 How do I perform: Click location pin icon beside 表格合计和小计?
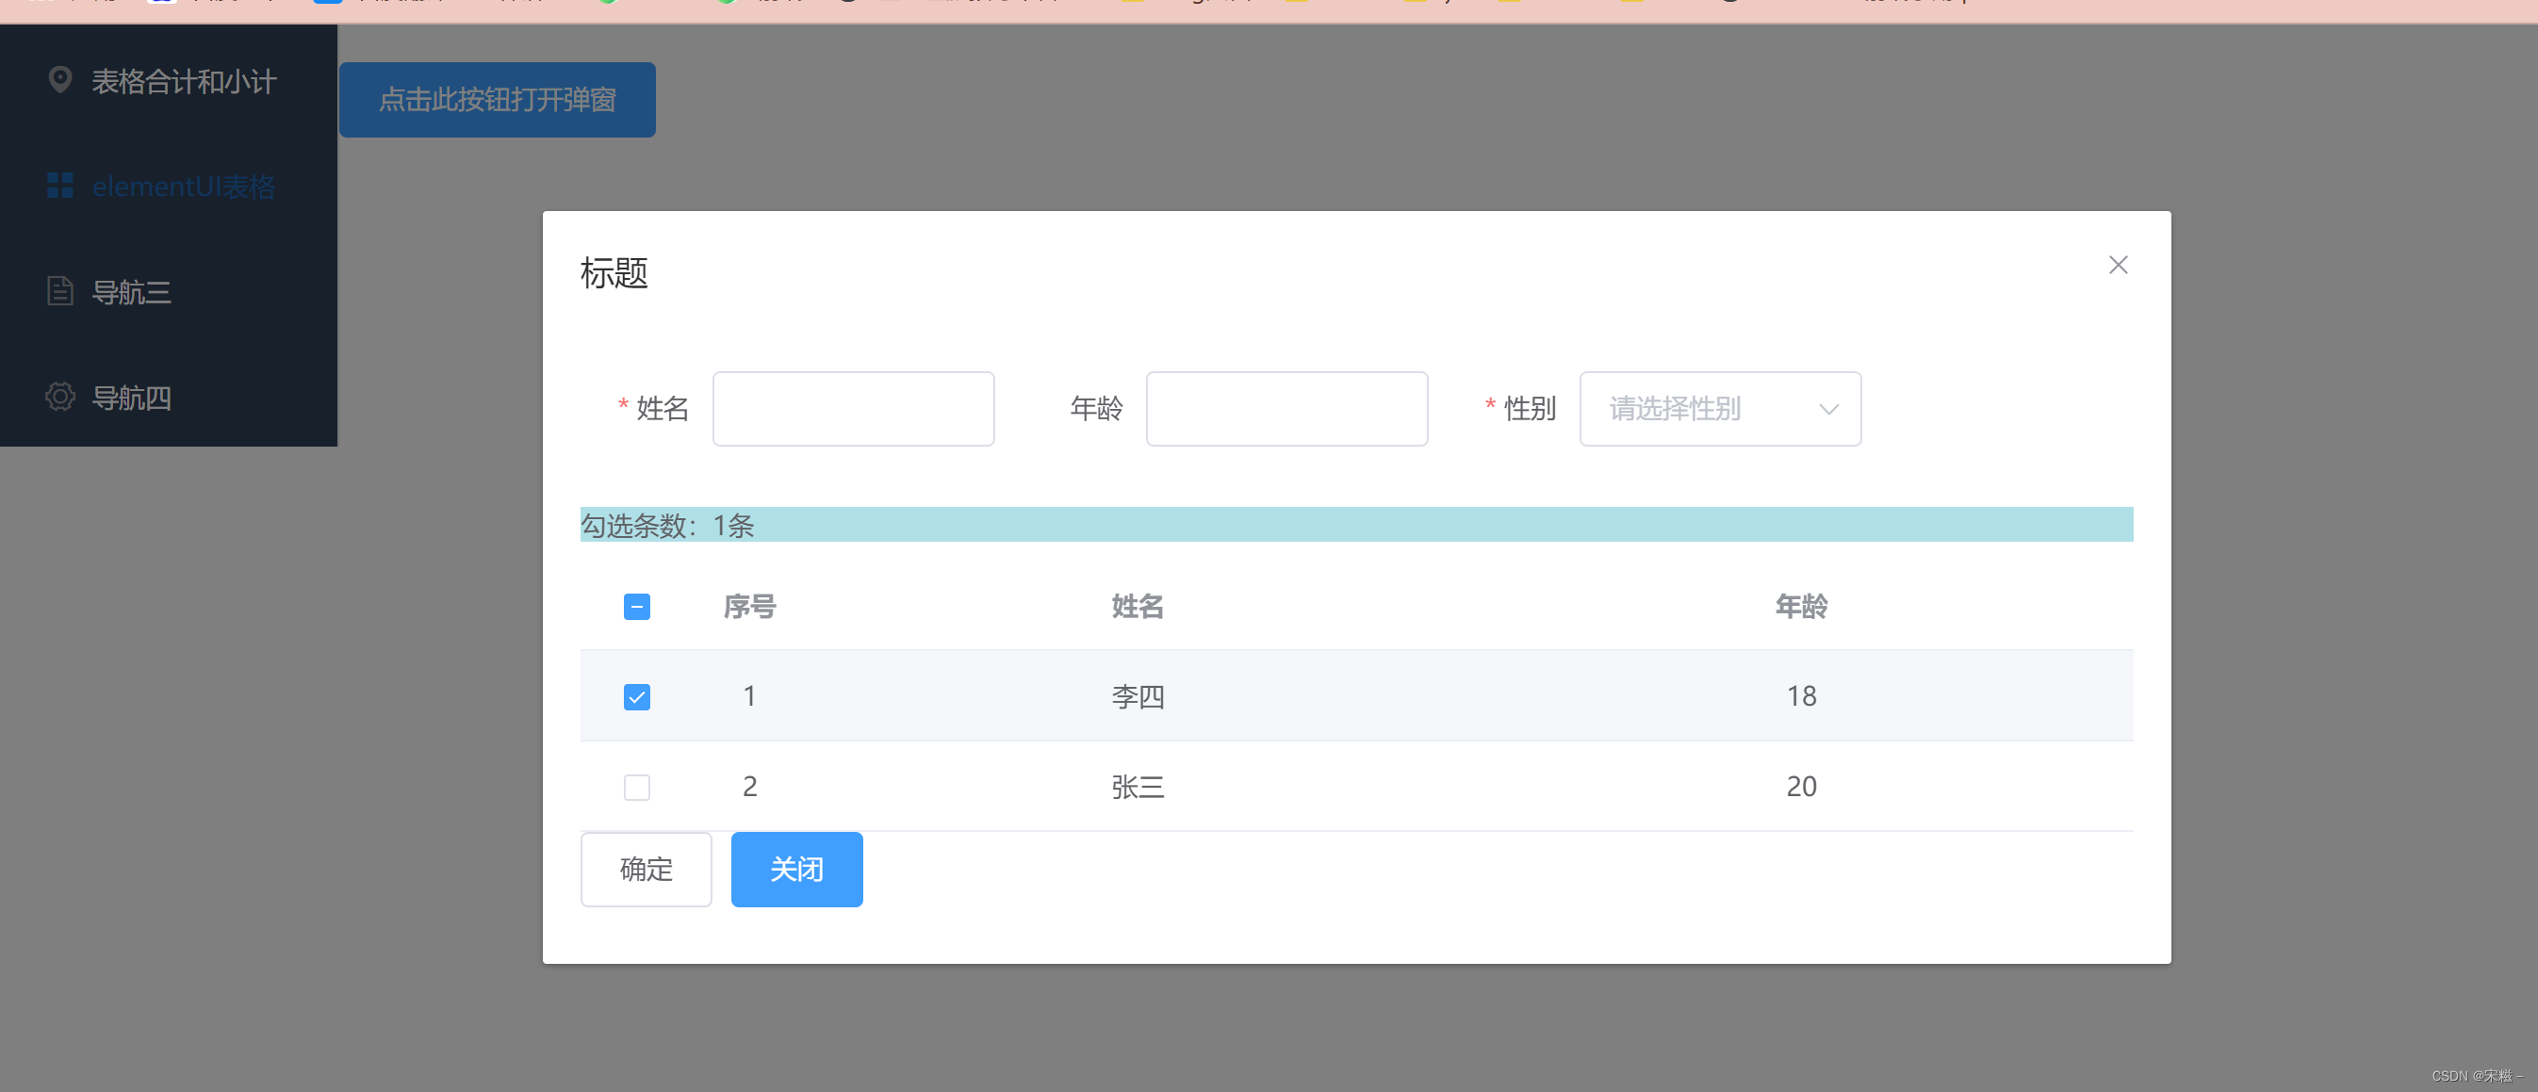point(60,80)
